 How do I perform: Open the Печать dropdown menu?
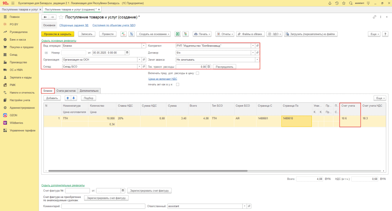(202, 34)
